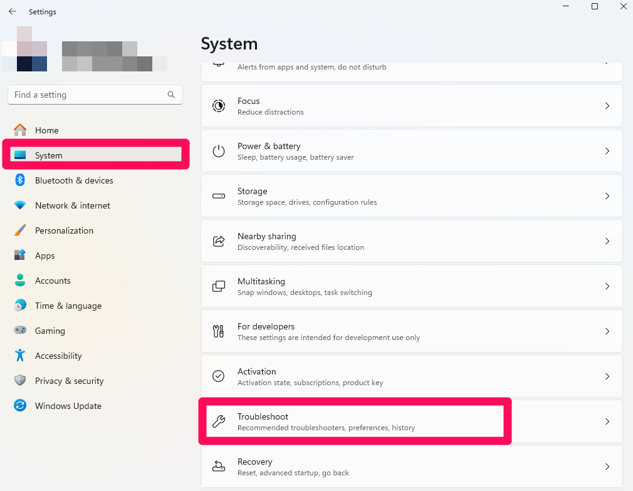Screen dimensions: 633x491
Task: Open the Power & battery chevron
Action: [607, 151]
